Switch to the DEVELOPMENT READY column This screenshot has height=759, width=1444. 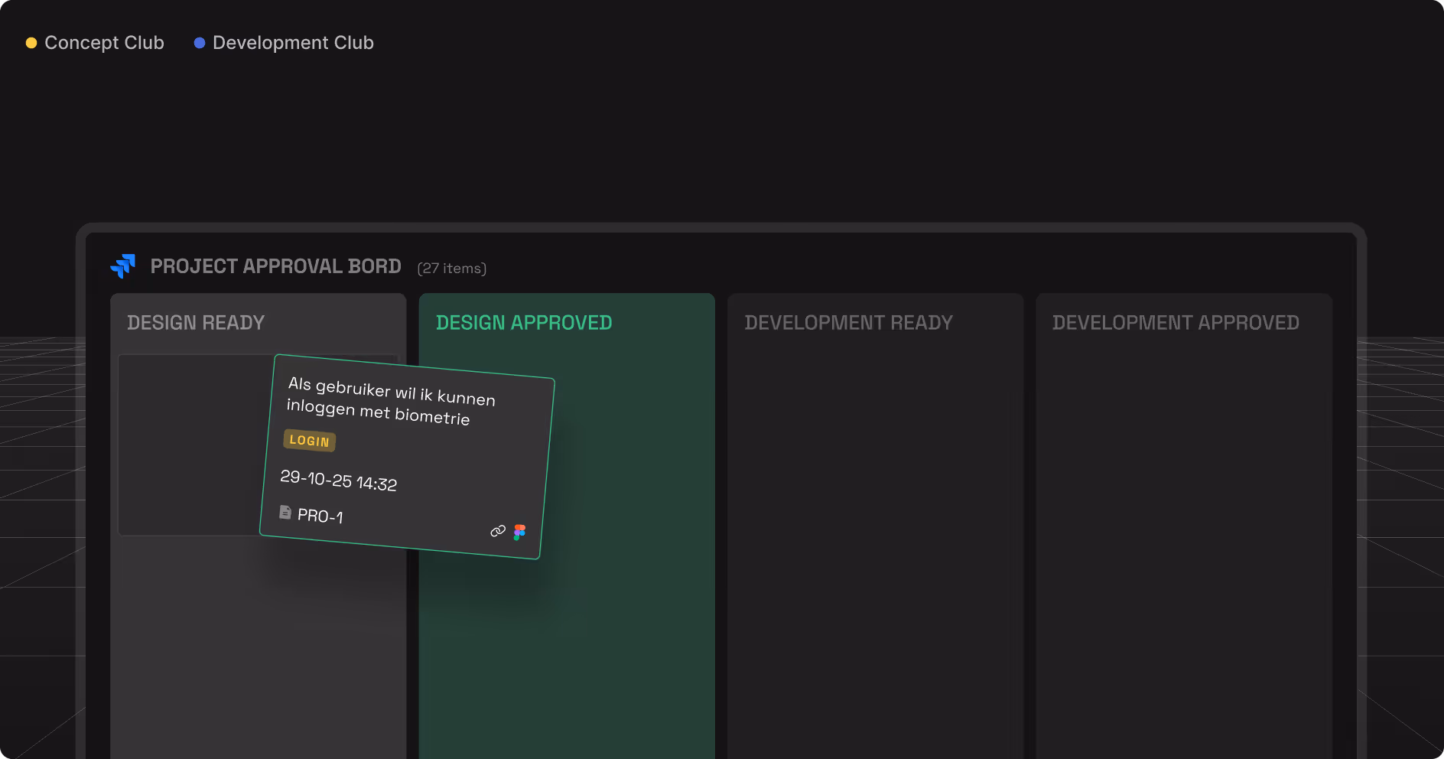[849, 322]
